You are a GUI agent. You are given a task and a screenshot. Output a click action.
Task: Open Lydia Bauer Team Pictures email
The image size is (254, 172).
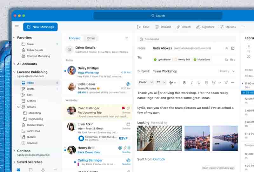(x=98, y=88)
